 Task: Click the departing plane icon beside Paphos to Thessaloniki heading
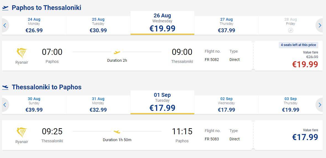[x=5, y=8]
